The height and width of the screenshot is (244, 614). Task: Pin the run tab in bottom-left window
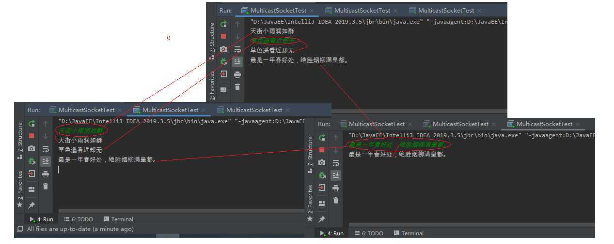pos(31,205)
